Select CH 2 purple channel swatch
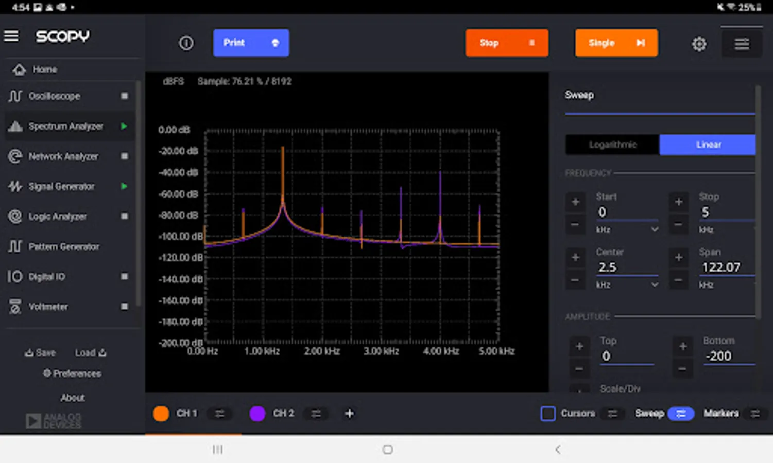 point(257,414)
